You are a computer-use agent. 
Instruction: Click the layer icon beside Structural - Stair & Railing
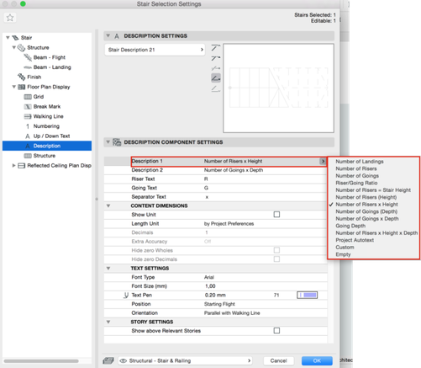tap(108, 360)
